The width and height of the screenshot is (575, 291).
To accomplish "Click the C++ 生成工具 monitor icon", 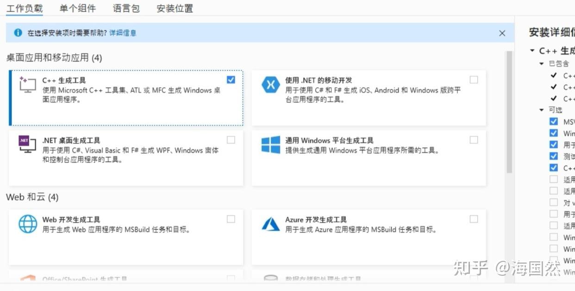I will [x=27, y=84].
